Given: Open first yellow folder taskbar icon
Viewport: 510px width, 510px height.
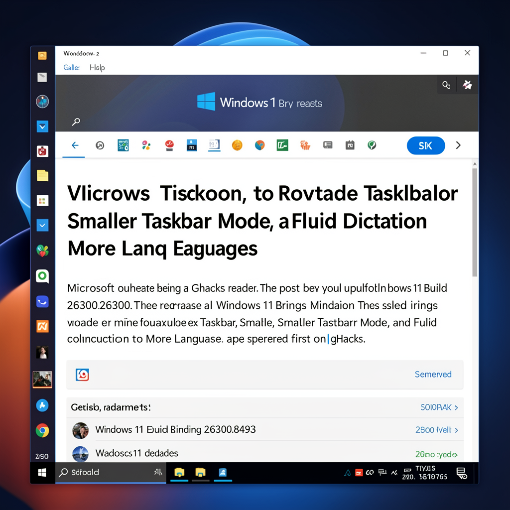Looking at the screenshot, I should (179, 472).
